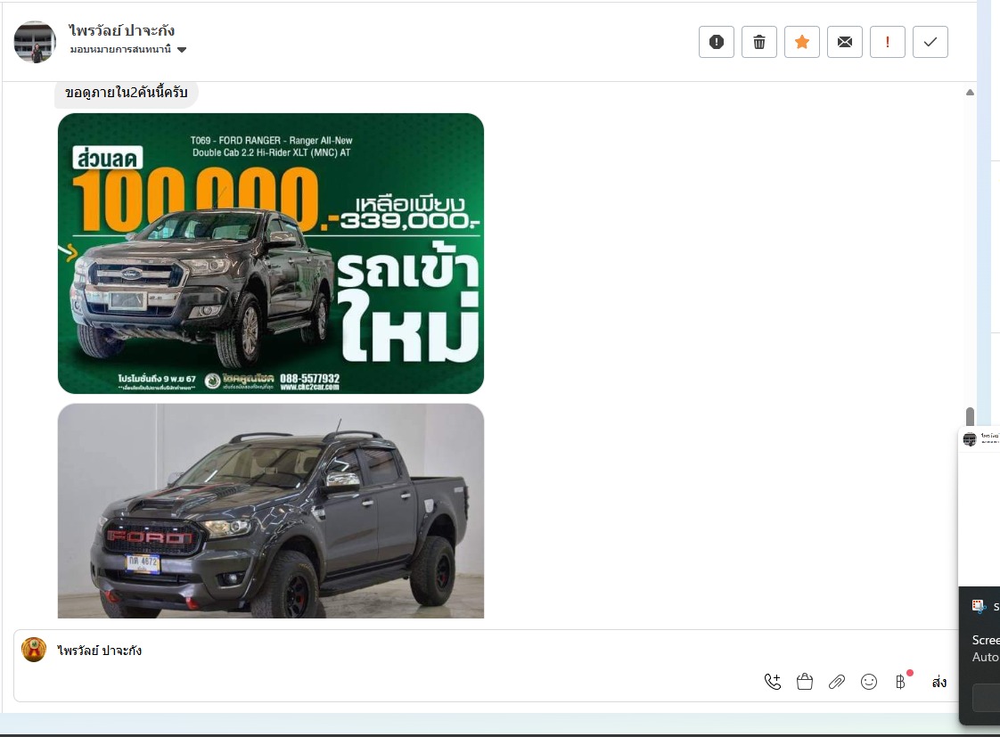Delete conversation using the trash icon
Viewport: 1000px width, 737px height.
pyautogui.click(x=759, y=42)
